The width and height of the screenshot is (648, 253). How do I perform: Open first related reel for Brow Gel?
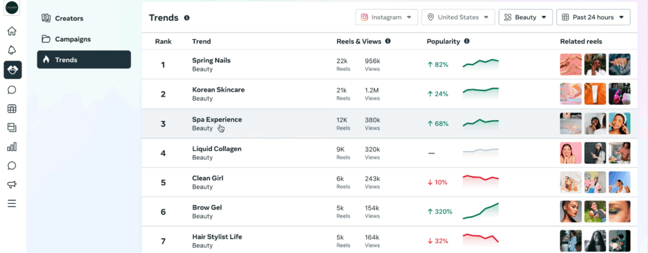point(571,211)
